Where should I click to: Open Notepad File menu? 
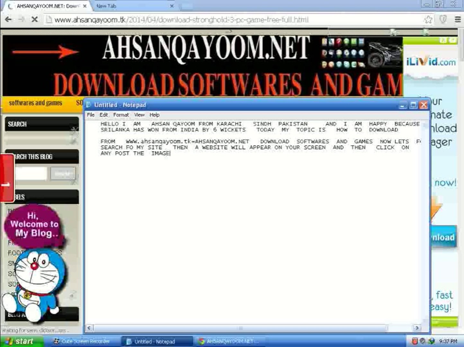point(91,115)
